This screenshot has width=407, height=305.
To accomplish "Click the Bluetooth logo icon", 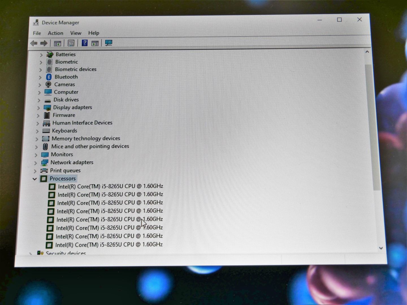I will point(49,77).
